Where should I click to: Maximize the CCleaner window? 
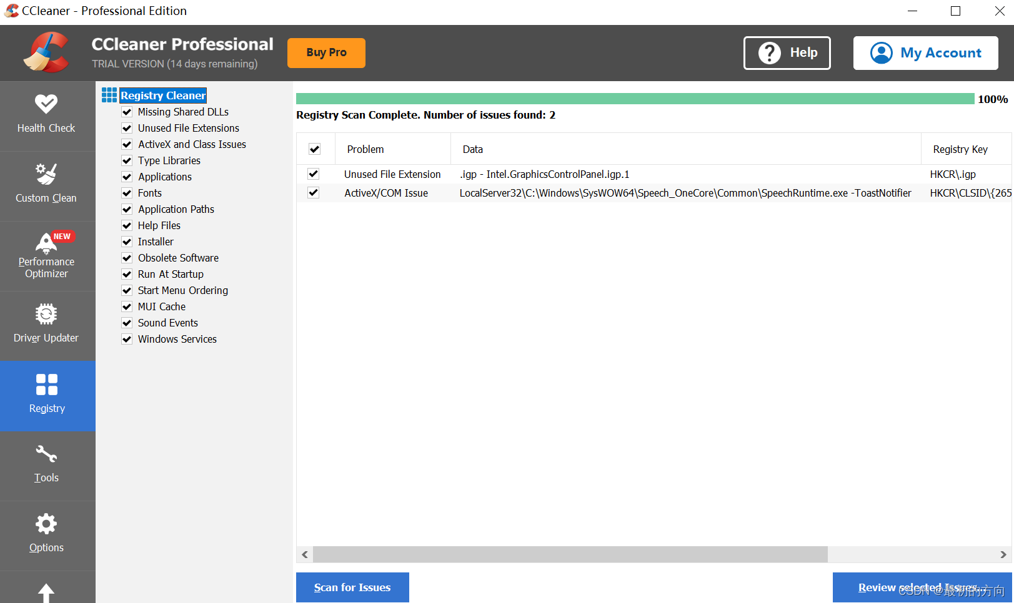pos(955,11)
